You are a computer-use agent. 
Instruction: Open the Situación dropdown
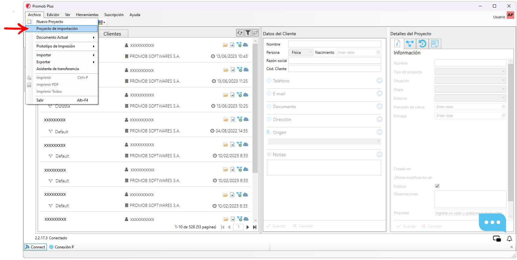coord(470,80)
